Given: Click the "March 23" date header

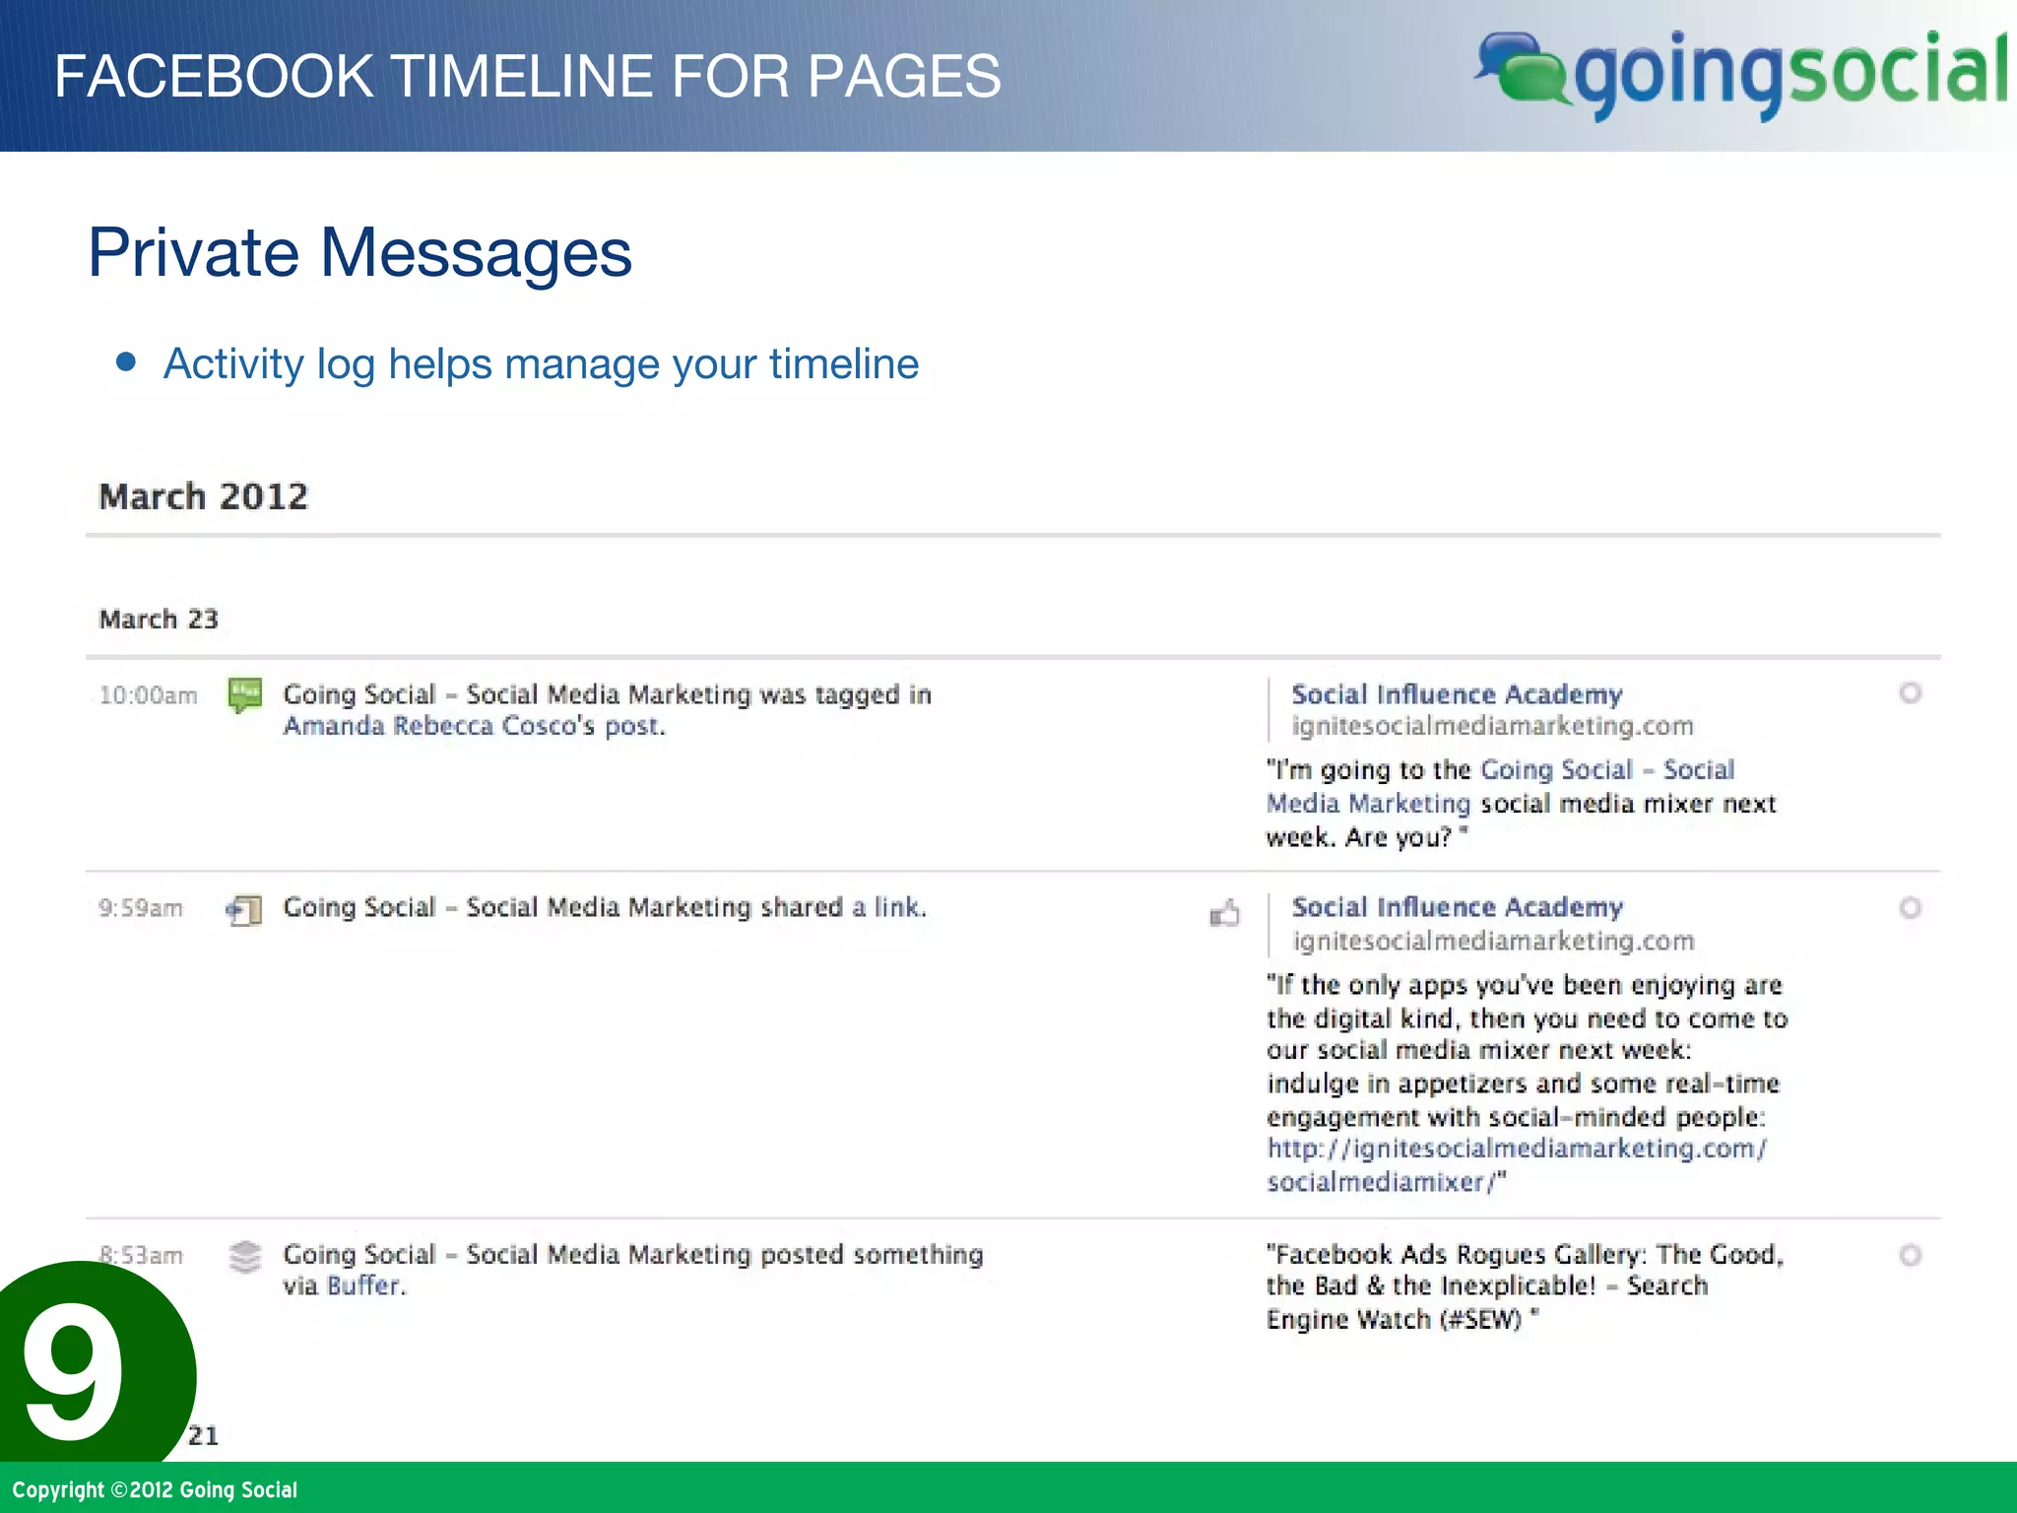Looking at the screenshot, I should [x=159, y=620].
